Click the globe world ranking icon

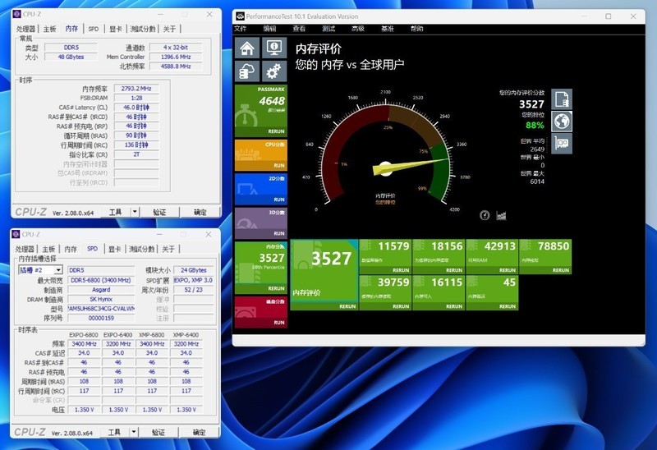562,122
